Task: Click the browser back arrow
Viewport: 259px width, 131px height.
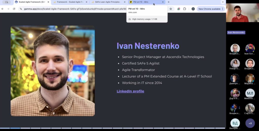Action: click(x=3, y=9)
